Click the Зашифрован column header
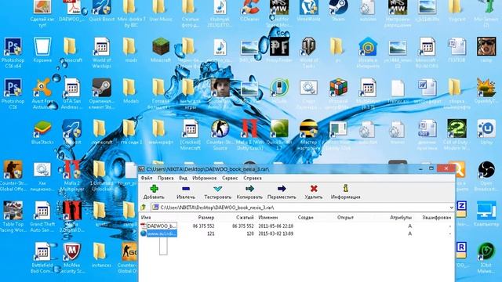502x282 pixels. [437, 218]
